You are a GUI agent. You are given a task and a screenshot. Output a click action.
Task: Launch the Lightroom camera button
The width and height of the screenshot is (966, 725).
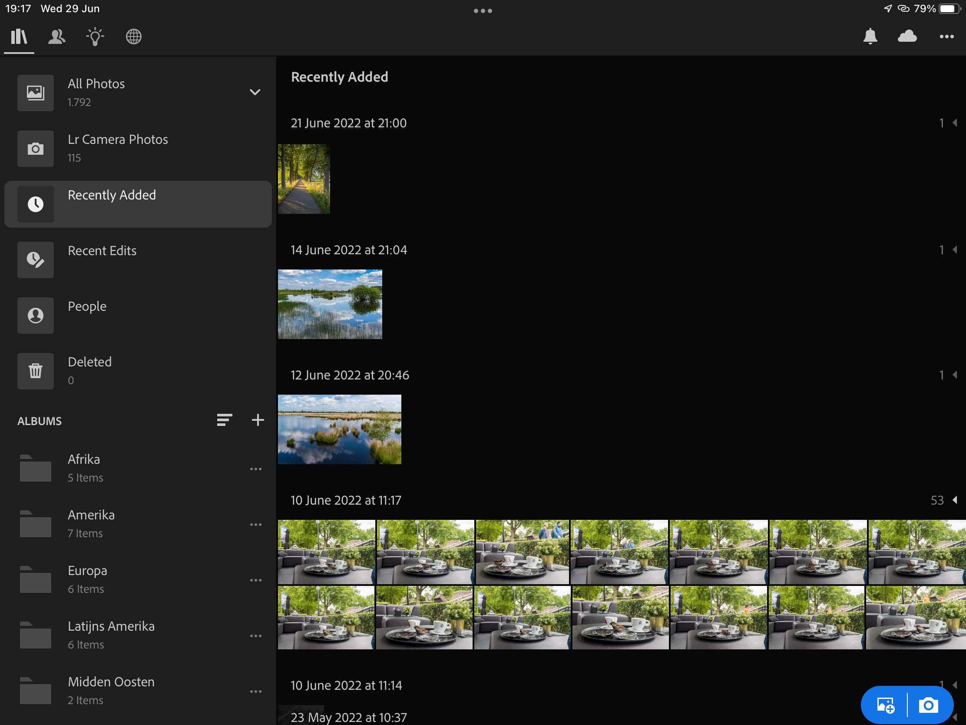928,705
